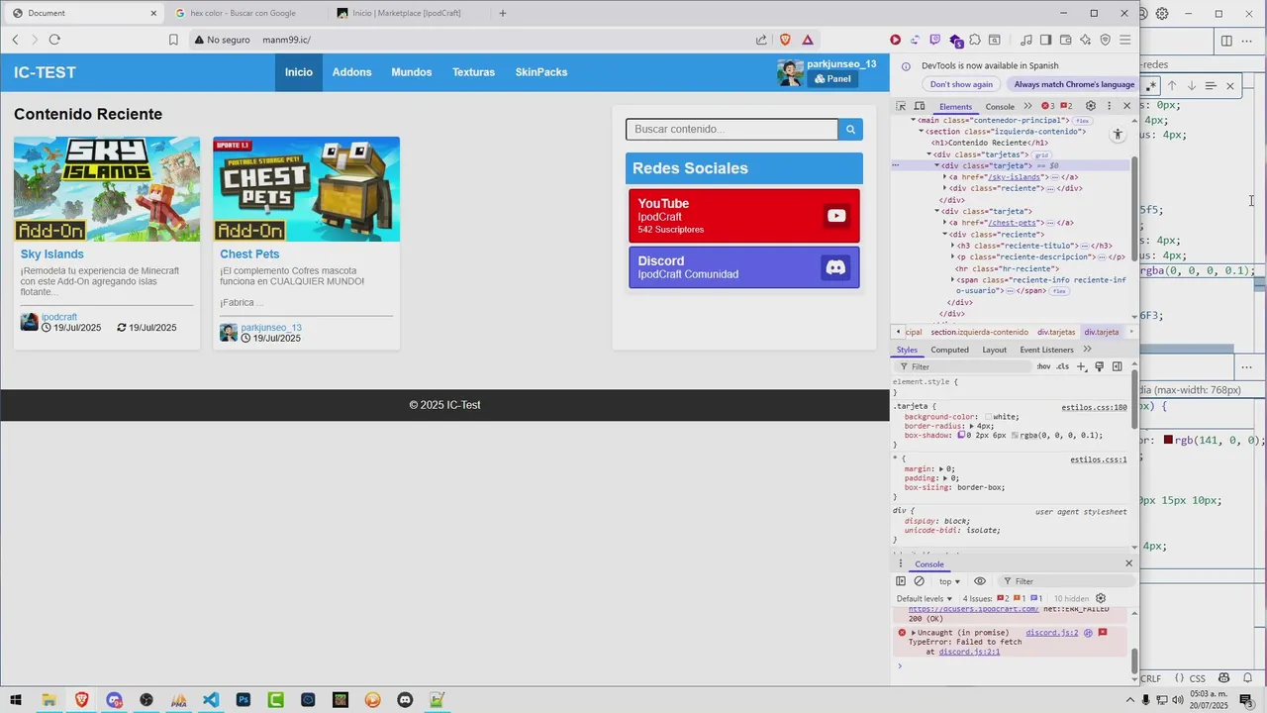Switch to the Elements tab in DevTools
The height and width of the screenshot is (713, 1267).
[955, 106]
